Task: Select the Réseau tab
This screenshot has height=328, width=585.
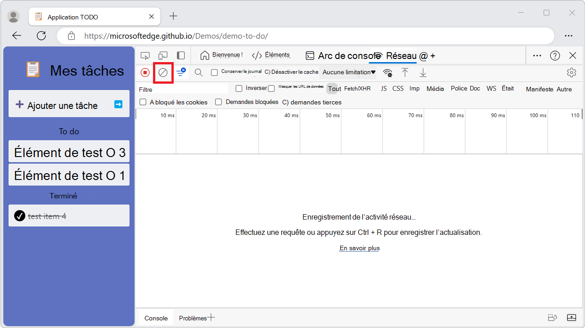Action: click(x=395, y=56)
